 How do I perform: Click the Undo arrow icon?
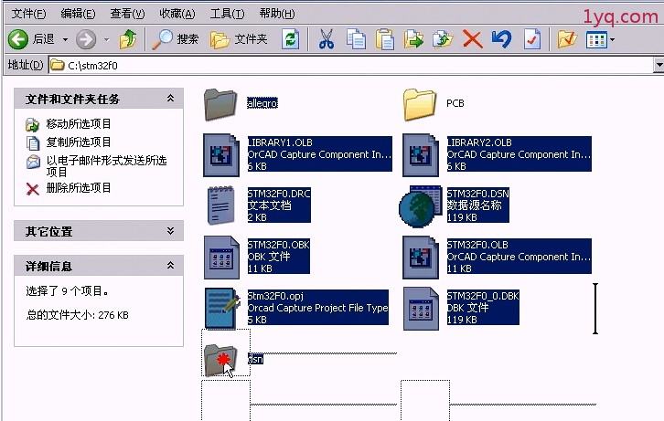tap(501, 39)
